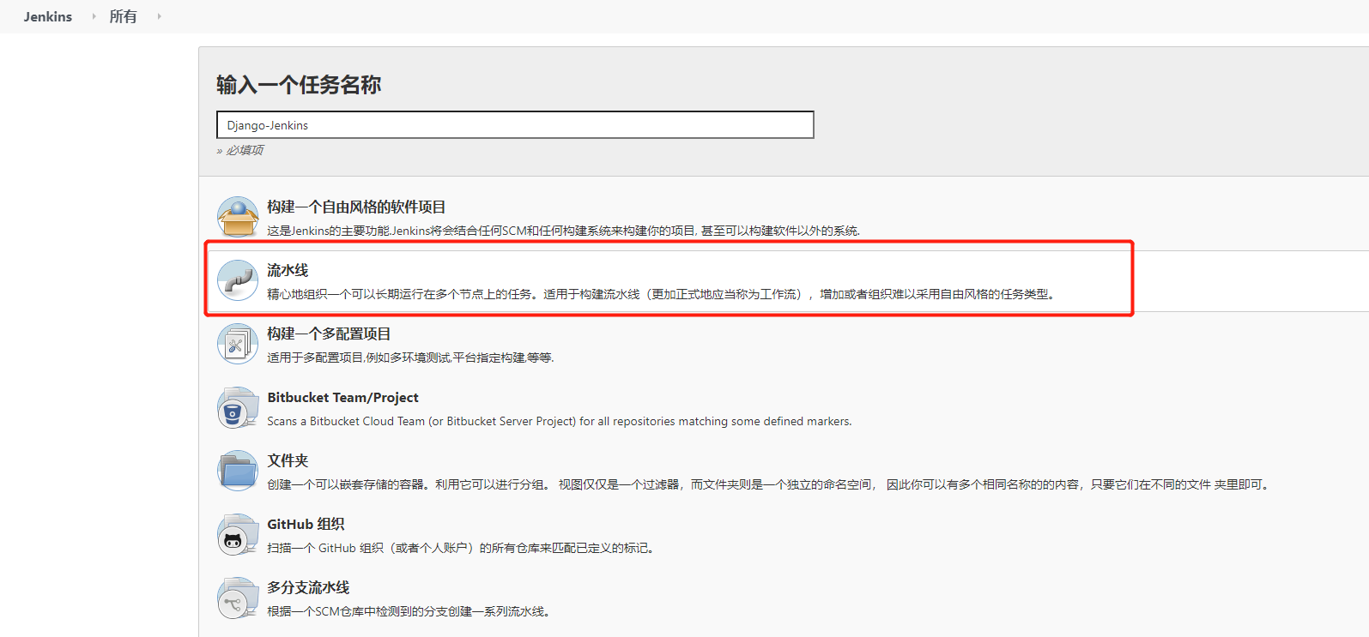Select 构建一个自由风格的软件项目 title

(356, 207)
